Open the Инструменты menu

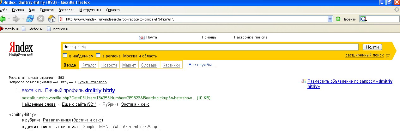[x=90, y=10]
